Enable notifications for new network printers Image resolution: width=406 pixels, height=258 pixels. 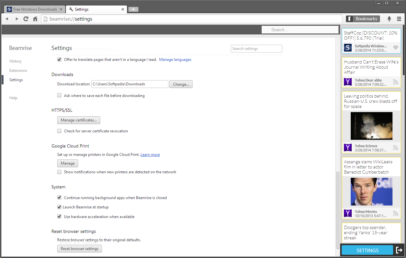[59, 172]
